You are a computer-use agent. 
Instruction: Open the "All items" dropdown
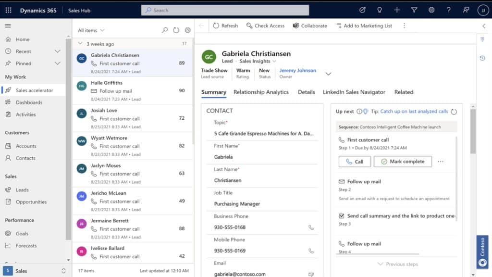pyautogui.click(x=91, y=30)
